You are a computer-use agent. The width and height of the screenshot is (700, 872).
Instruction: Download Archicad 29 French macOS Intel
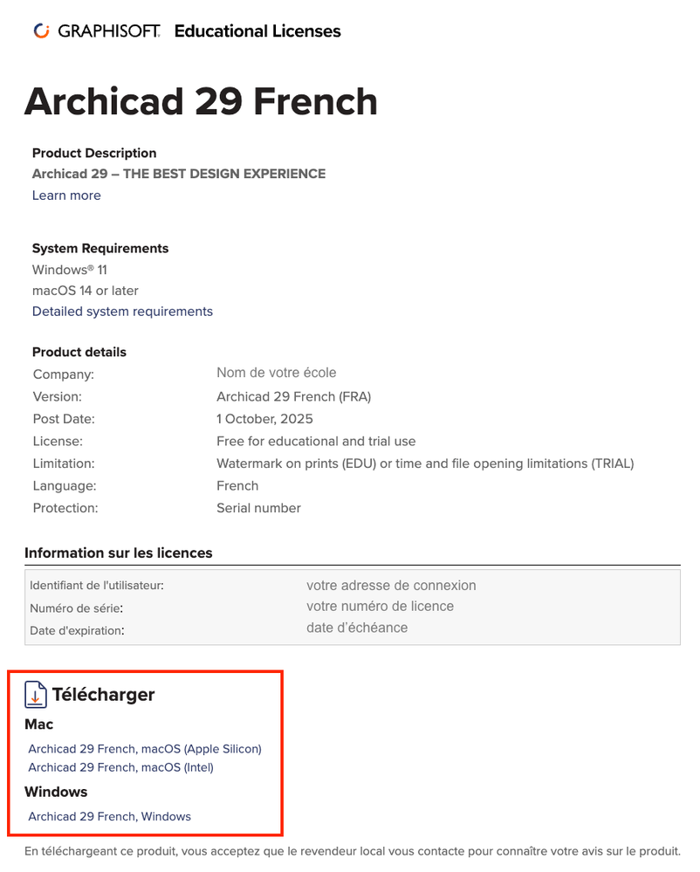click(x=120, y=767)
